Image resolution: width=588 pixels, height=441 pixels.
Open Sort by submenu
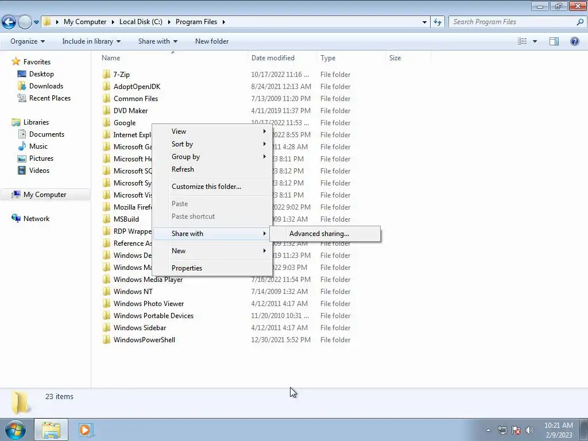(212, 144)
